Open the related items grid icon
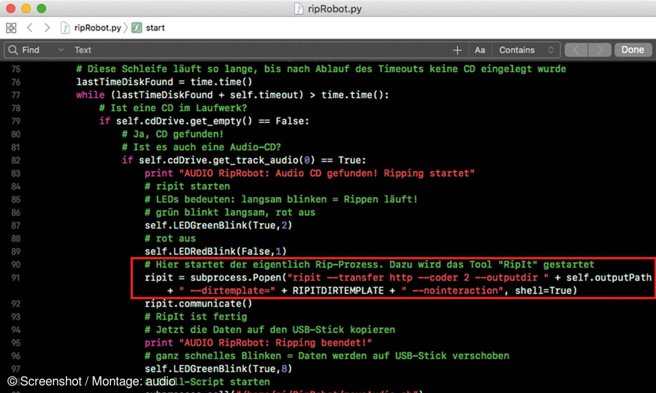This screenshot has height=393, width=656. (11, 28)
